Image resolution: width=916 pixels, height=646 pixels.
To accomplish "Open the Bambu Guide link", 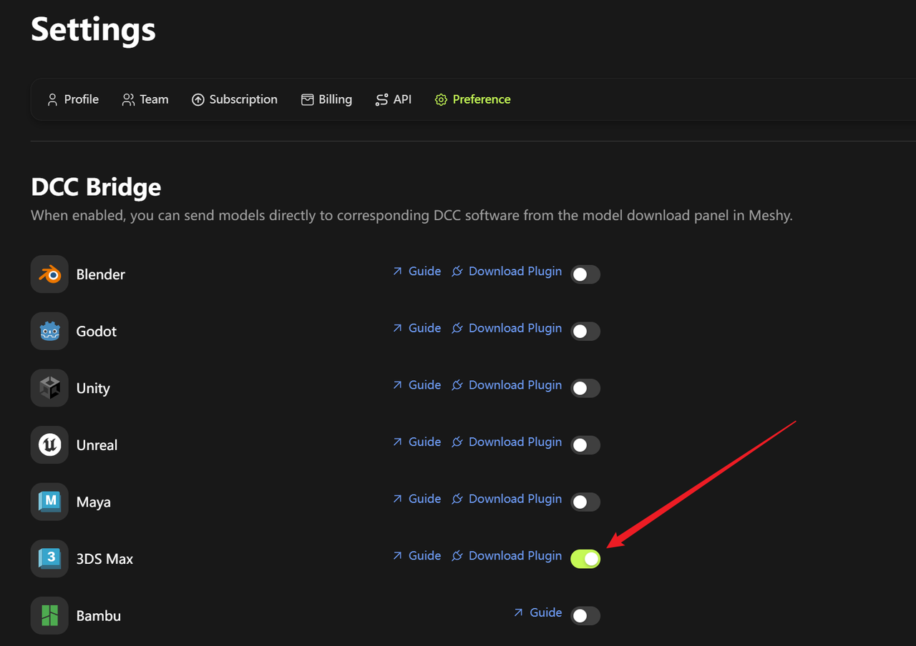I will coord(537,612).
